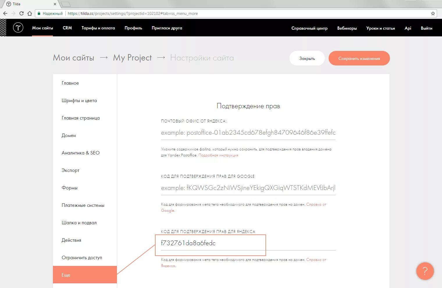Viewport: 442px width, 288px height.
Task: Select Главное settings tab
Action: tap(85, 83)
